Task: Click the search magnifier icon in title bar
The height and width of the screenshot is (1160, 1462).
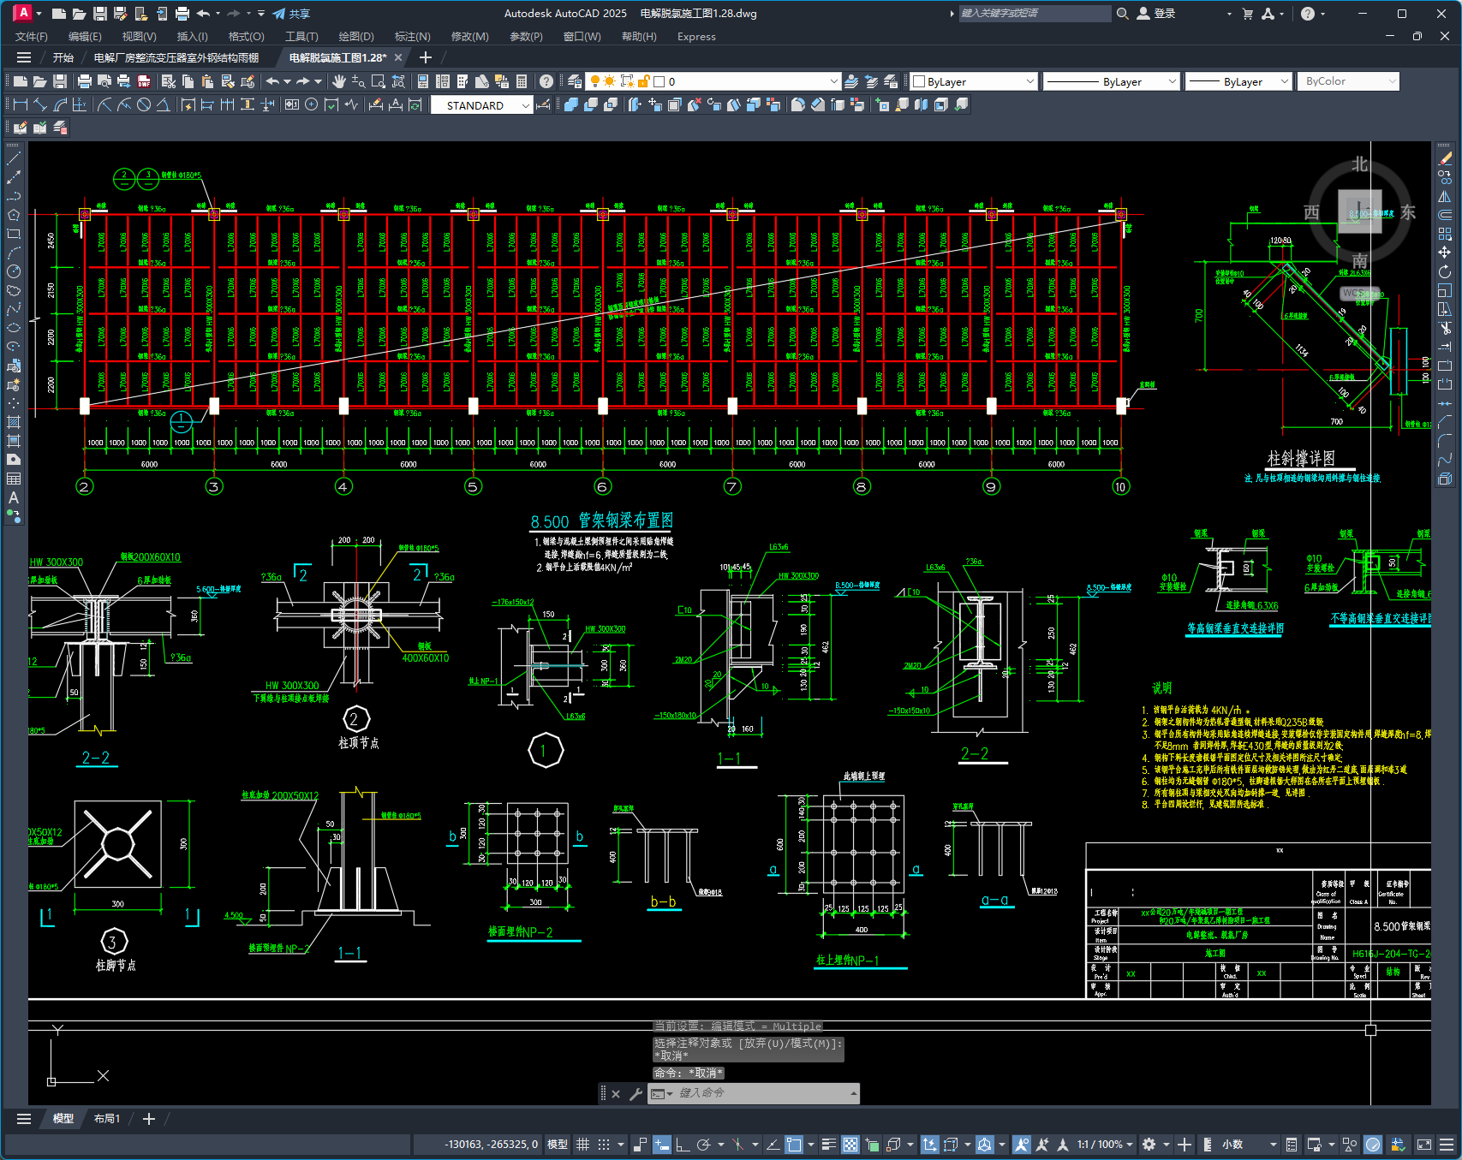Action: (x=1122, y=14)
